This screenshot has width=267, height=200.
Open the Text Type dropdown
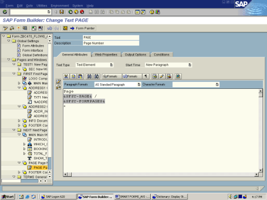coord(111,65)
